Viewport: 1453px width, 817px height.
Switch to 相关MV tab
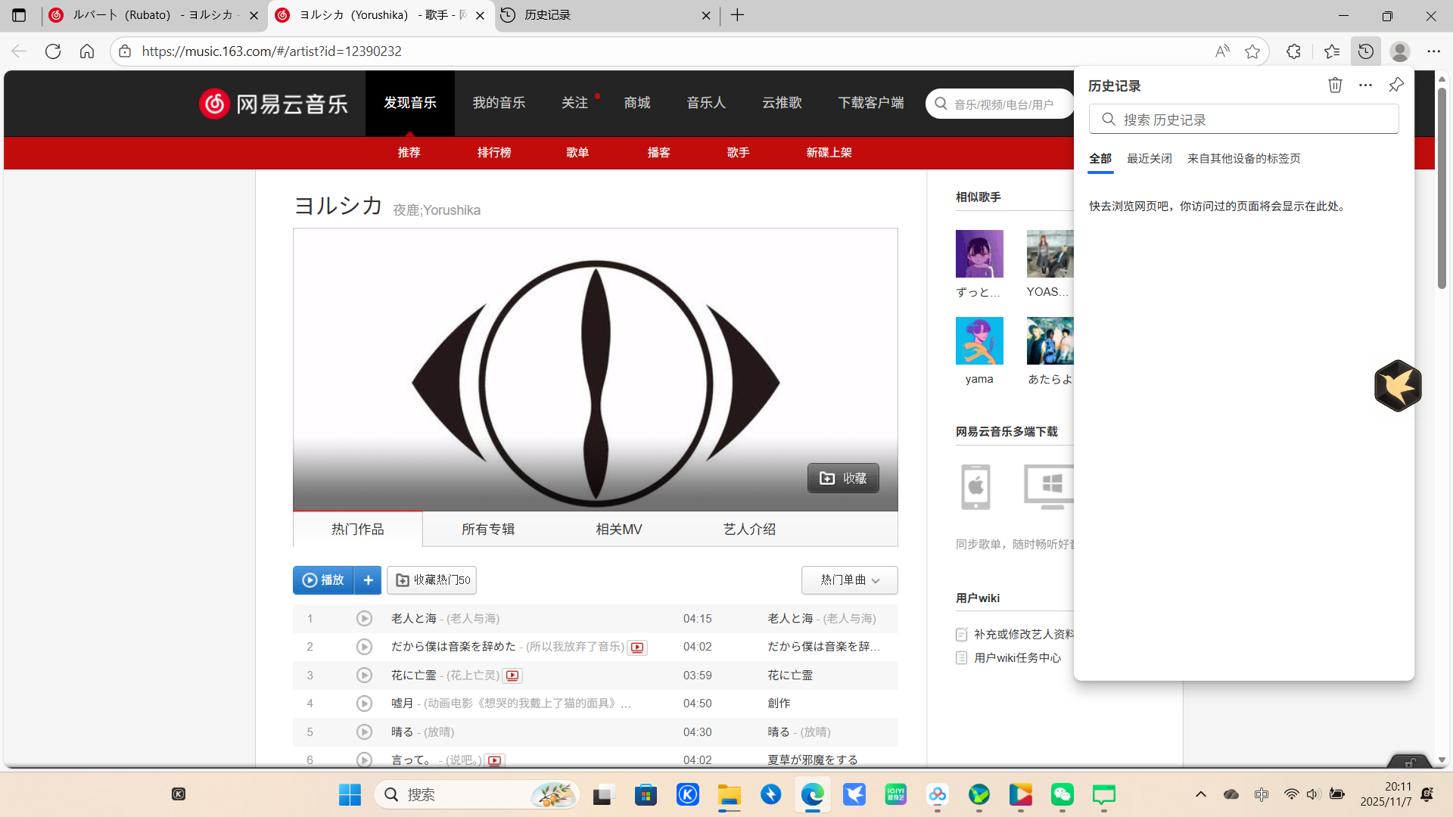[x=619, y=530]
